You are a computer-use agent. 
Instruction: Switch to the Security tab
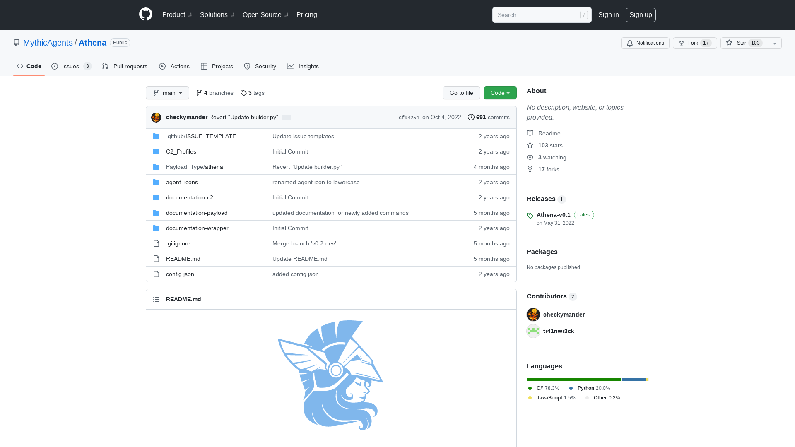point(260,66)
